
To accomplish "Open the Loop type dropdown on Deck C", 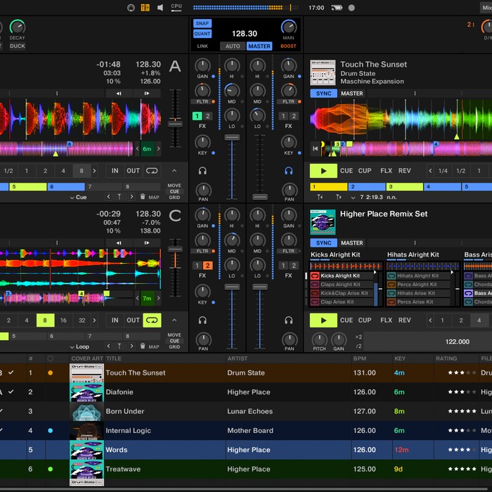I will 79,347.
